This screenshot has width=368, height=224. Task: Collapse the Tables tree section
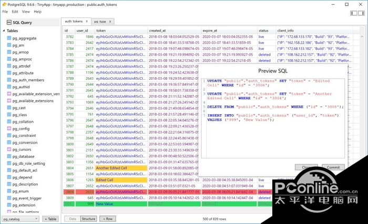4,31
